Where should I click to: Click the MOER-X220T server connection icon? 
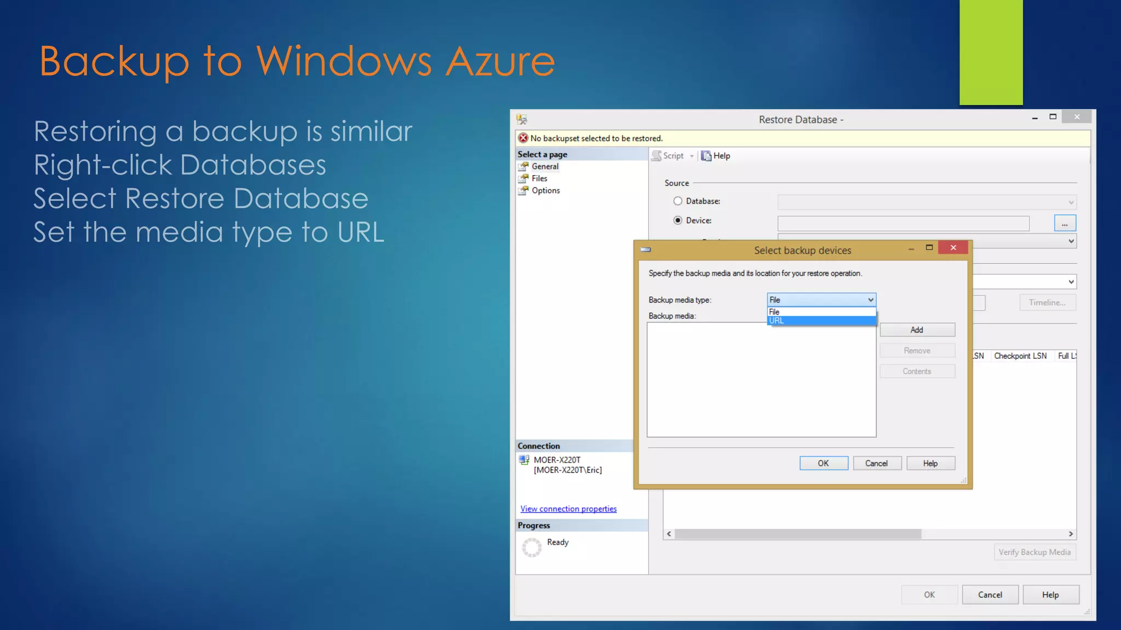point(524,460)
